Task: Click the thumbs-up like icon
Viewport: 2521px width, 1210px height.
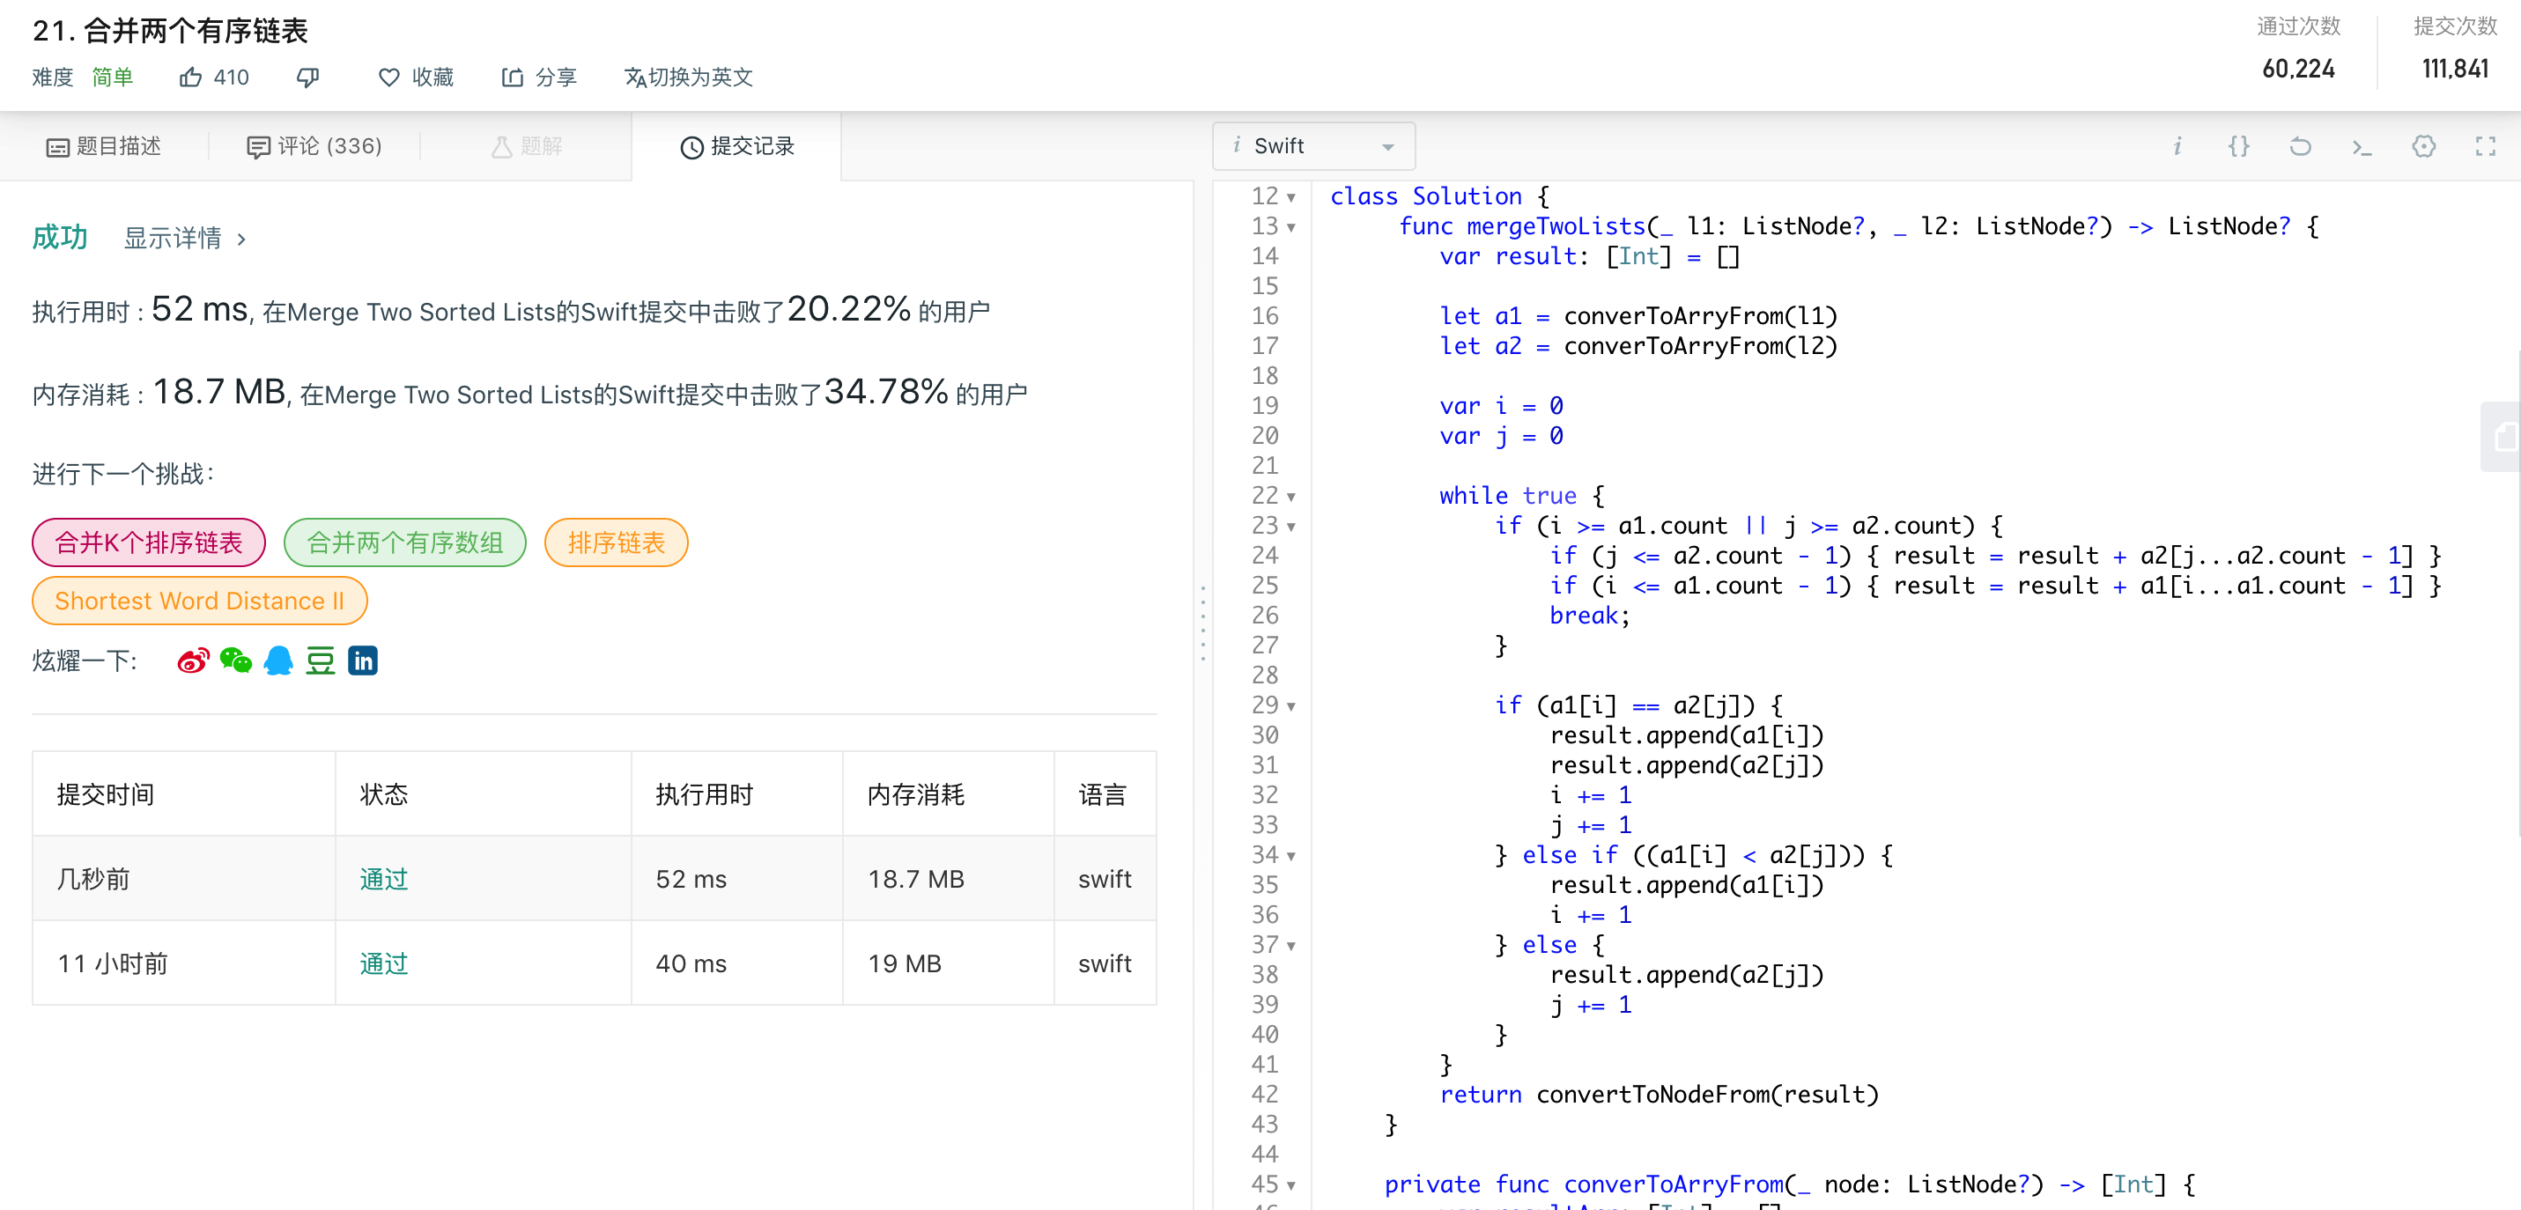Action: (191, 77)
